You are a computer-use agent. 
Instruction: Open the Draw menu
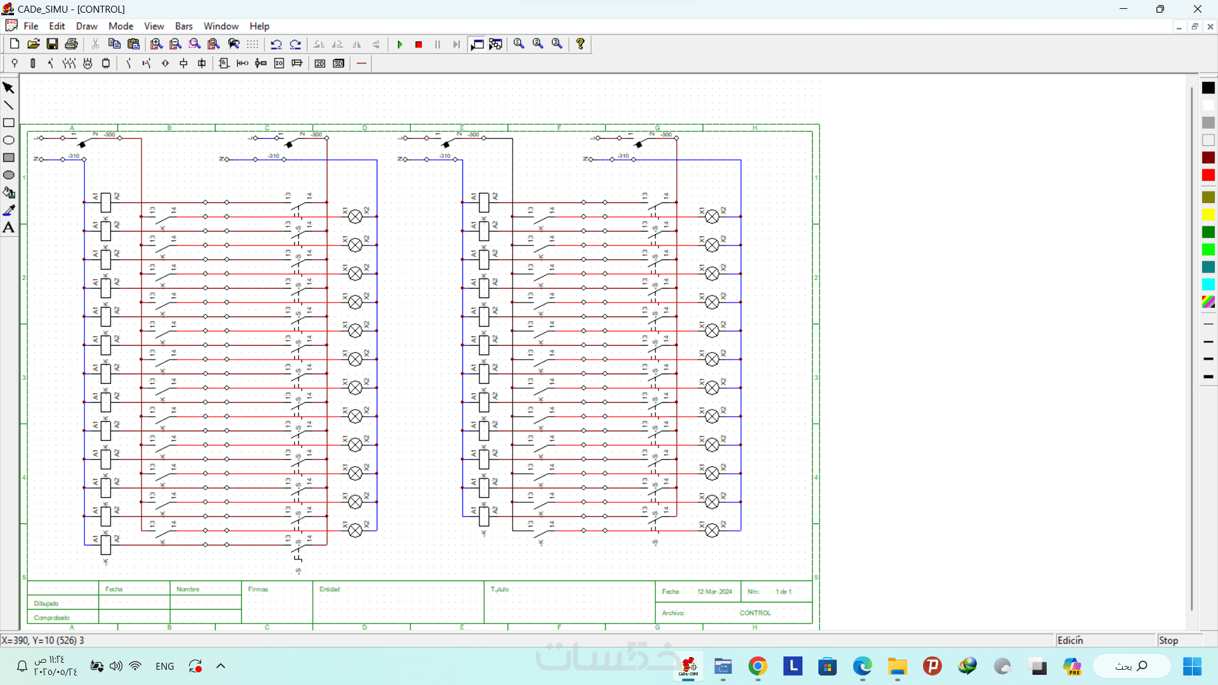[x=86, y=26]
